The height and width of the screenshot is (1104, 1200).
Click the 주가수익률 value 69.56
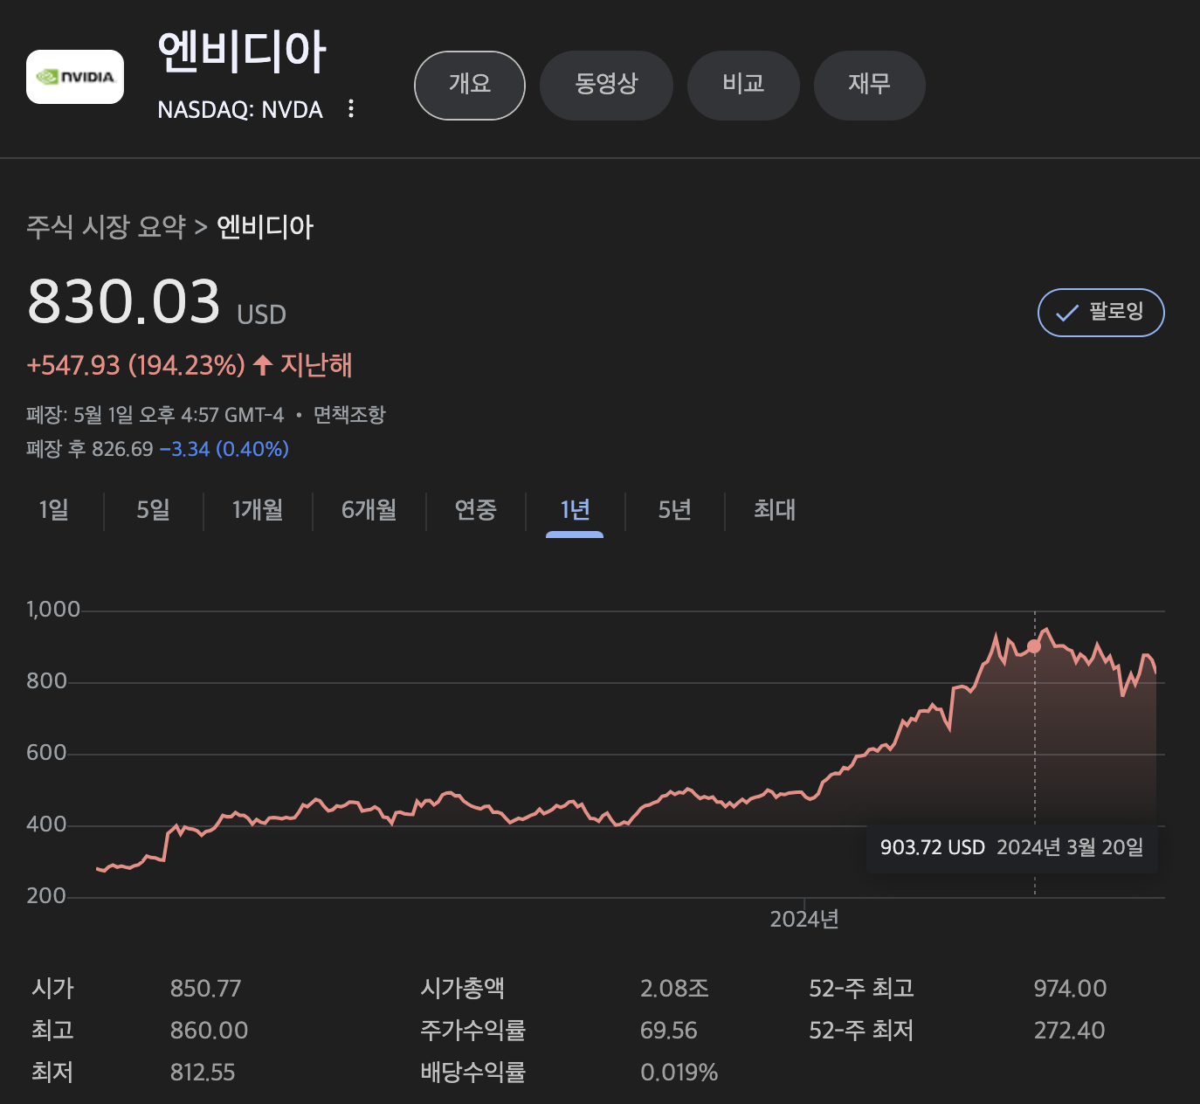669,1031
